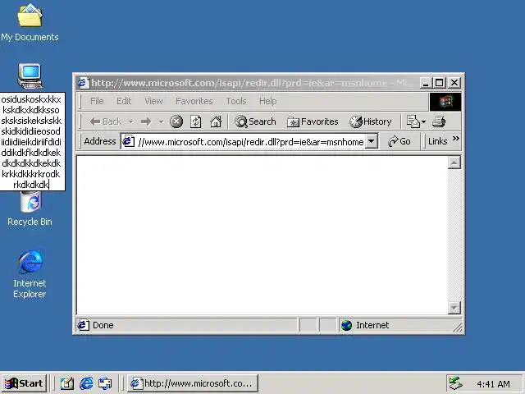The width and height of the screenshot is (525, 394).
Task: Open the History pane button
Action: pos(371,121)
